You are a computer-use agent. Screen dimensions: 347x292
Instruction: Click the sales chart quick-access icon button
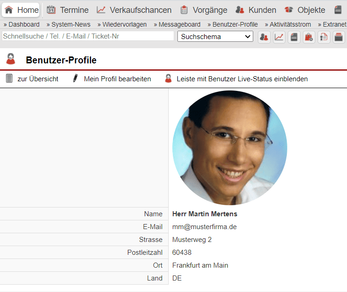pos(279,37)
